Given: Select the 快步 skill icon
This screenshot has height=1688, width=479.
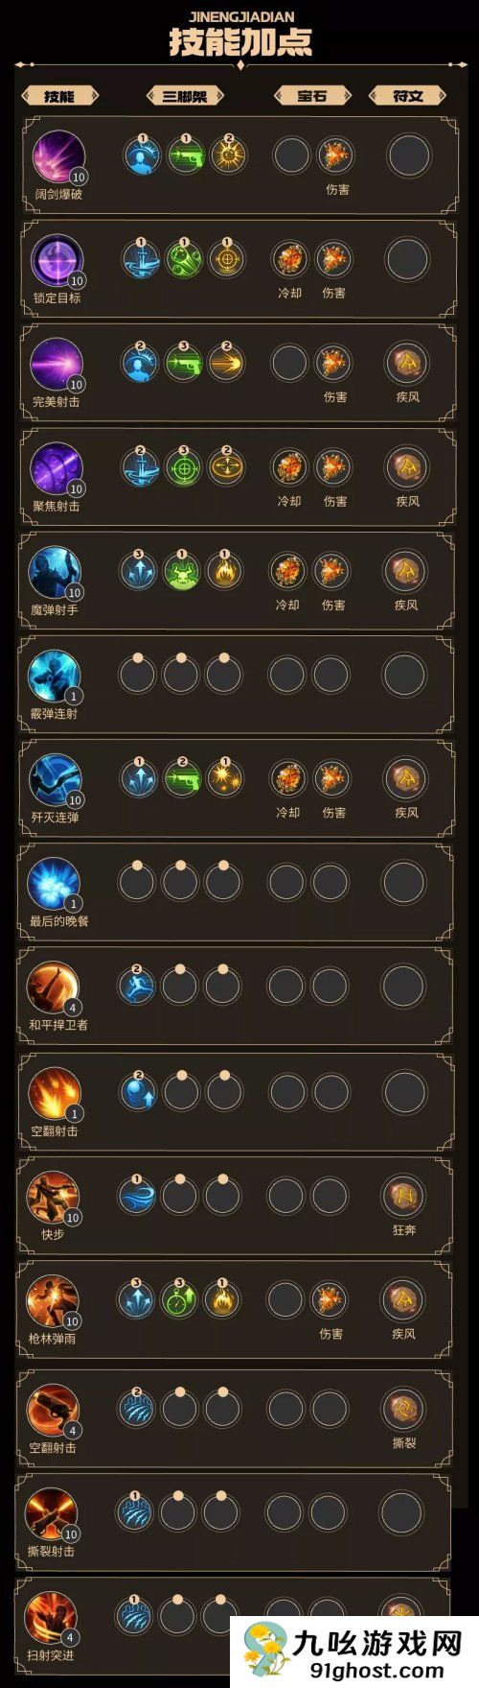Looking at the screenshot, I should click(53, 1198).
